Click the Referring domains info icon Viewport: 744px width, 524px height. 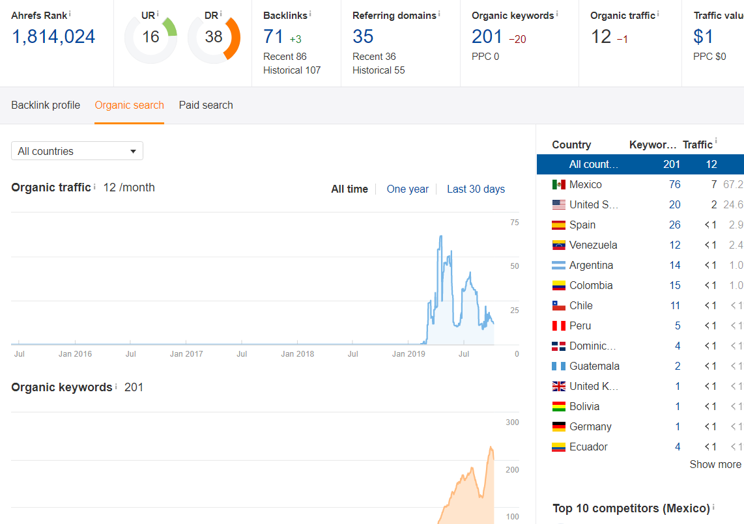(439, 14)
